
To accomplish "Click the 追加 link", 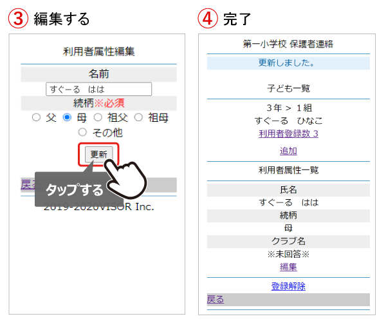I will click(288, 151).
